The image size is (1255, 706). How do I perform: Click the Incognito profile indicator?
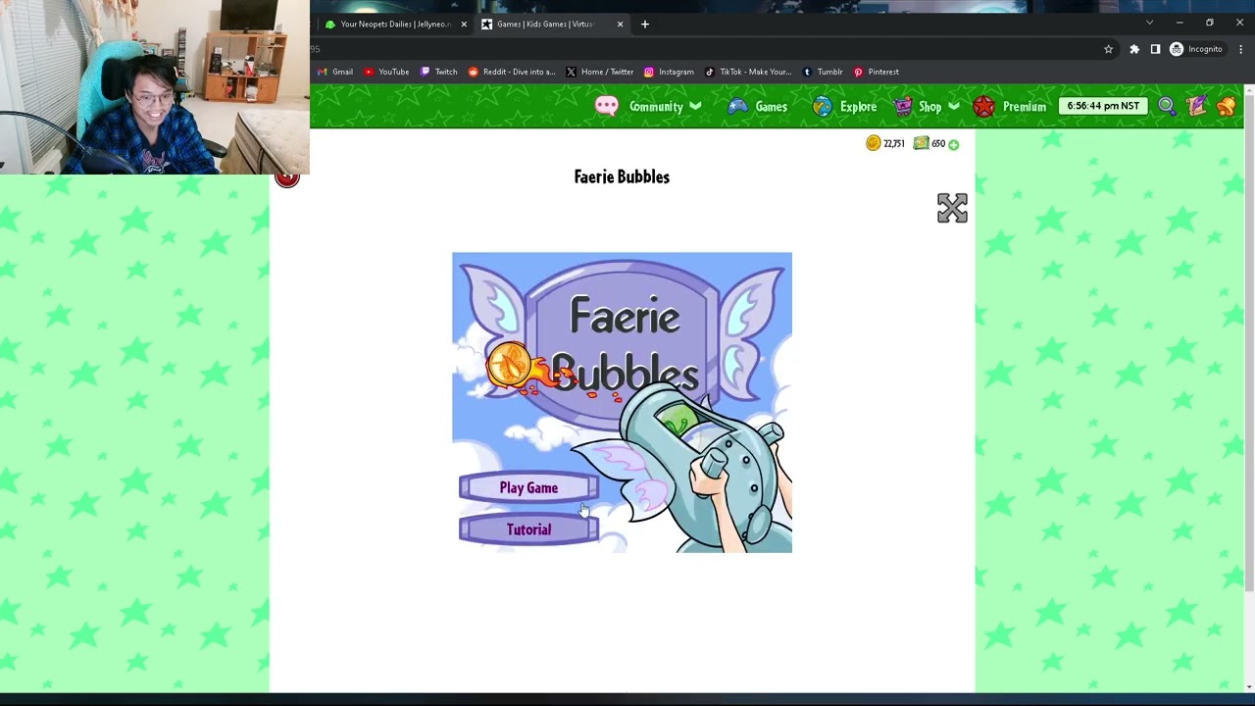point(1196,49)
